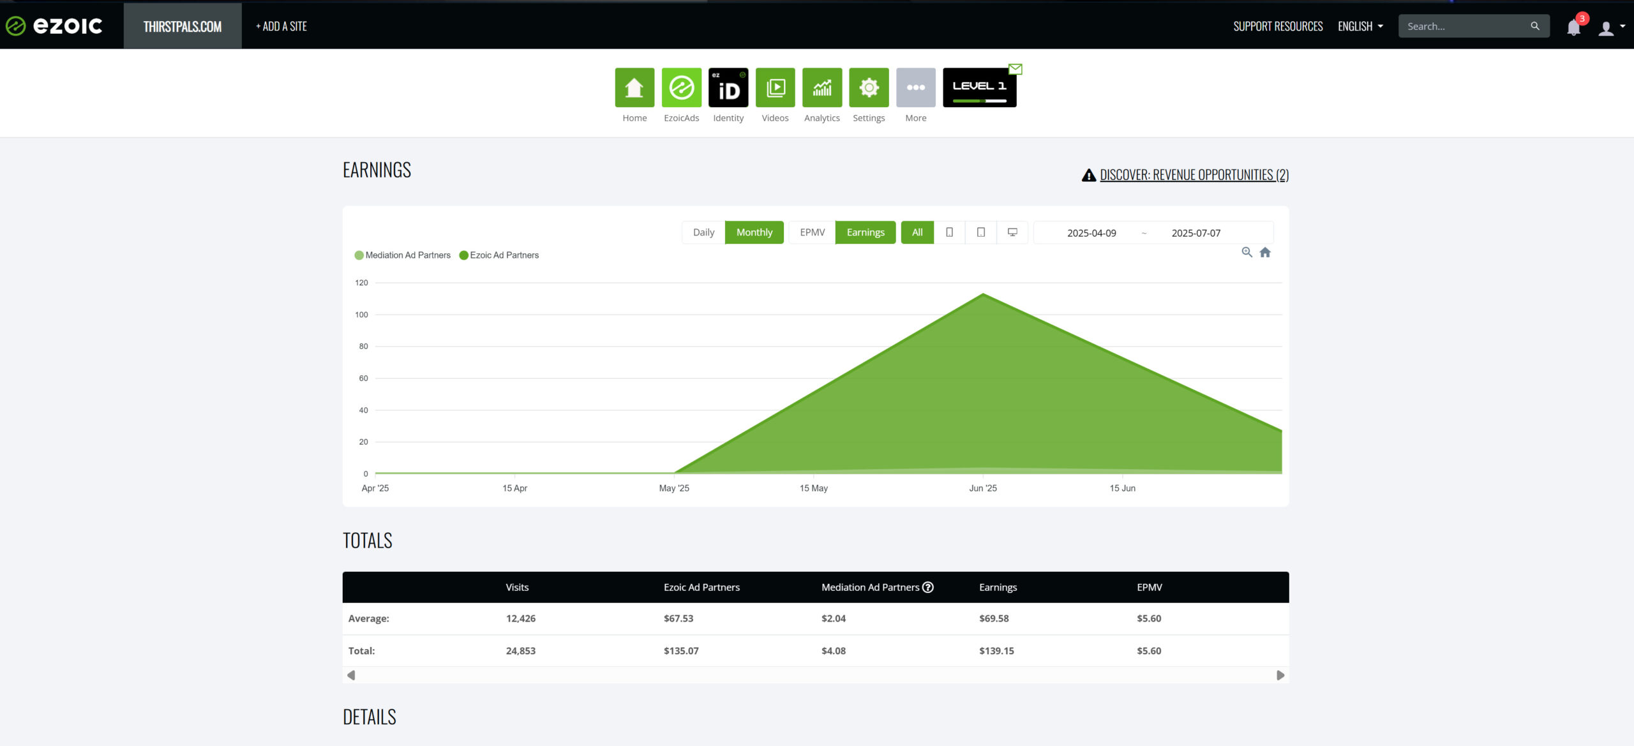Screen dimensions: 1634x746
Task: Click the revenue opportunities warning icon
Action: [1089, 175]
